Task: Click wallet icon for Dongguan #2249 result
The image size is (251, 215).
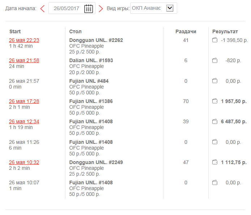Action: (214, 162)
